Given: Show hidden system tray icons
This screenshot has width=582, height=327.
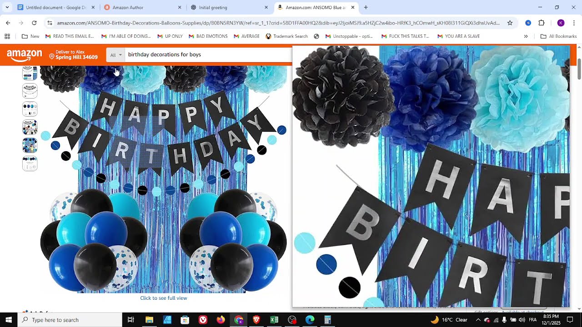Looking at the screenshot, I should 478,320.
